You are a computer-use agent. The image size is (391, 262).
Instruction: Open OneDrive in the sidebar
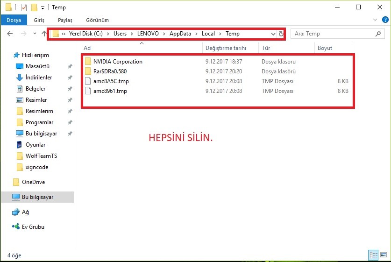(33, 182)
